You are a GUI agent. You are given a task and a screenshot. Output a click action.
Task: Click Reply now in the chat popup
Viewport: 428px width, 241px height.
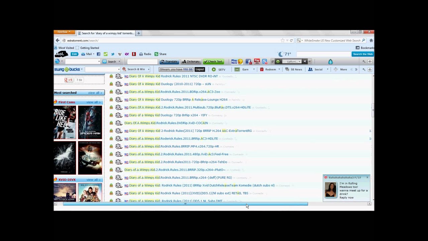[346, 198]
